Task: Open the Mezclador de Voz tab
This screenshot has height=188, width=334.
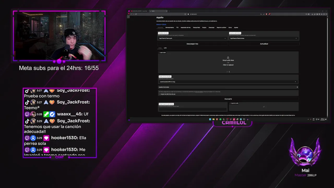Action: (186, 27)
